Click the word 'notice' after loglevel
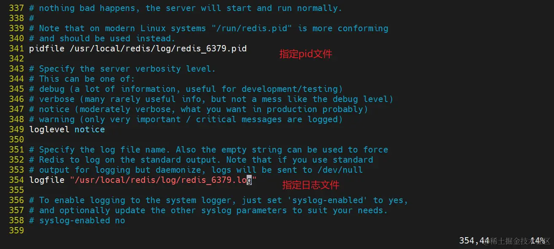554x249 pixels. pos(90,129)
